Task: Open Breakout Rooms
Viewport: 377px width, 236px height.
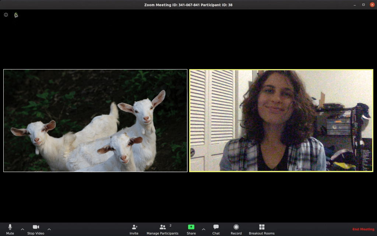Action: pyautogui.click(x=261, y=229)
